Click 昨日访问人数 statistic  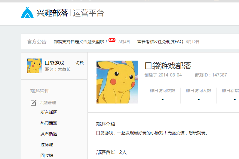point(198,91)
